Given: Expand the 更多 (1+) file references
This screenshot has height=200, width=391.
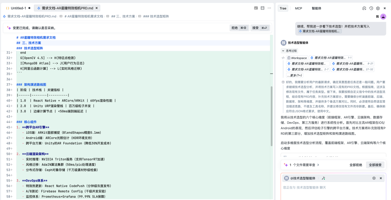Looking at the screenshot, I should coord(294,75).
